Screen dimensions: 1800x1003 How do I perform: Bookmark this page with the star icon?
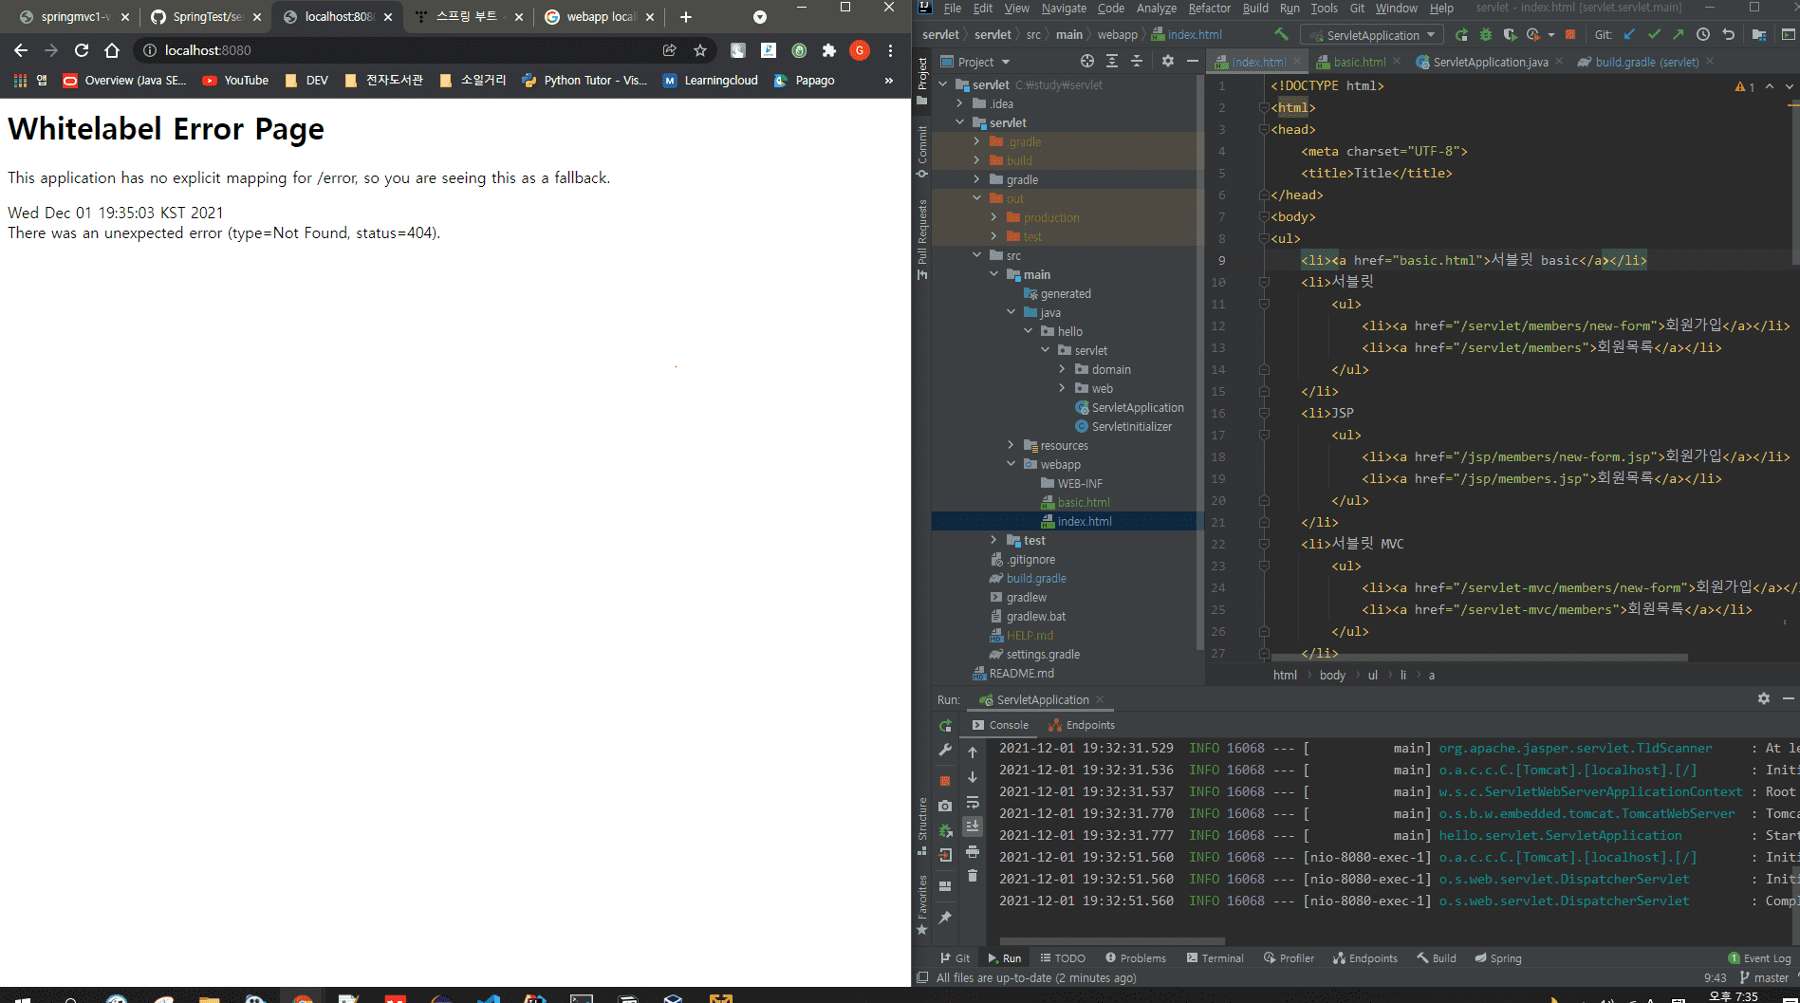click(x=700, y=50)
